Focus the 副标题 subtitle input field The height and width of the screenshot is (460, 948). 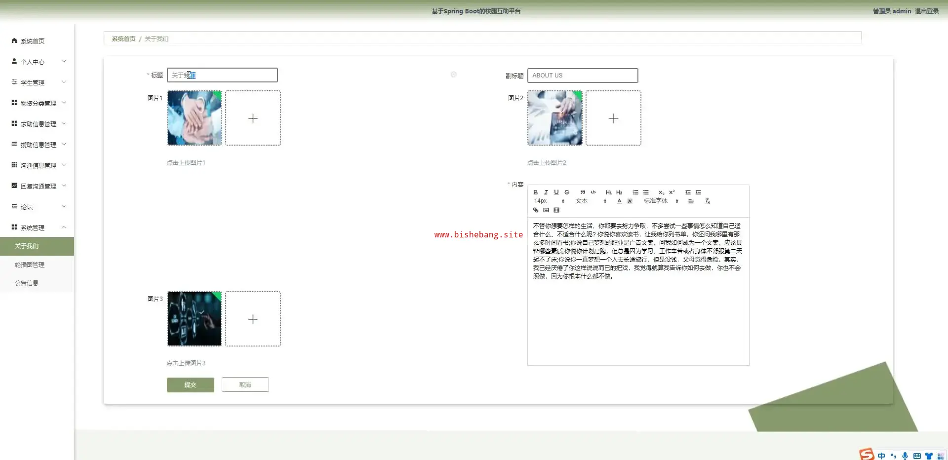coord(583,76)
